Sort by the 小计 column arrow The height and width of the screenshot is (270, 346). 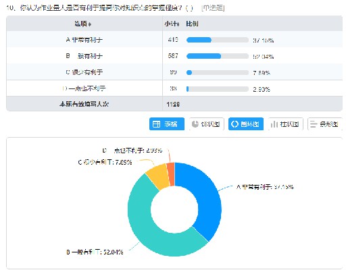(x=178, y=24)
